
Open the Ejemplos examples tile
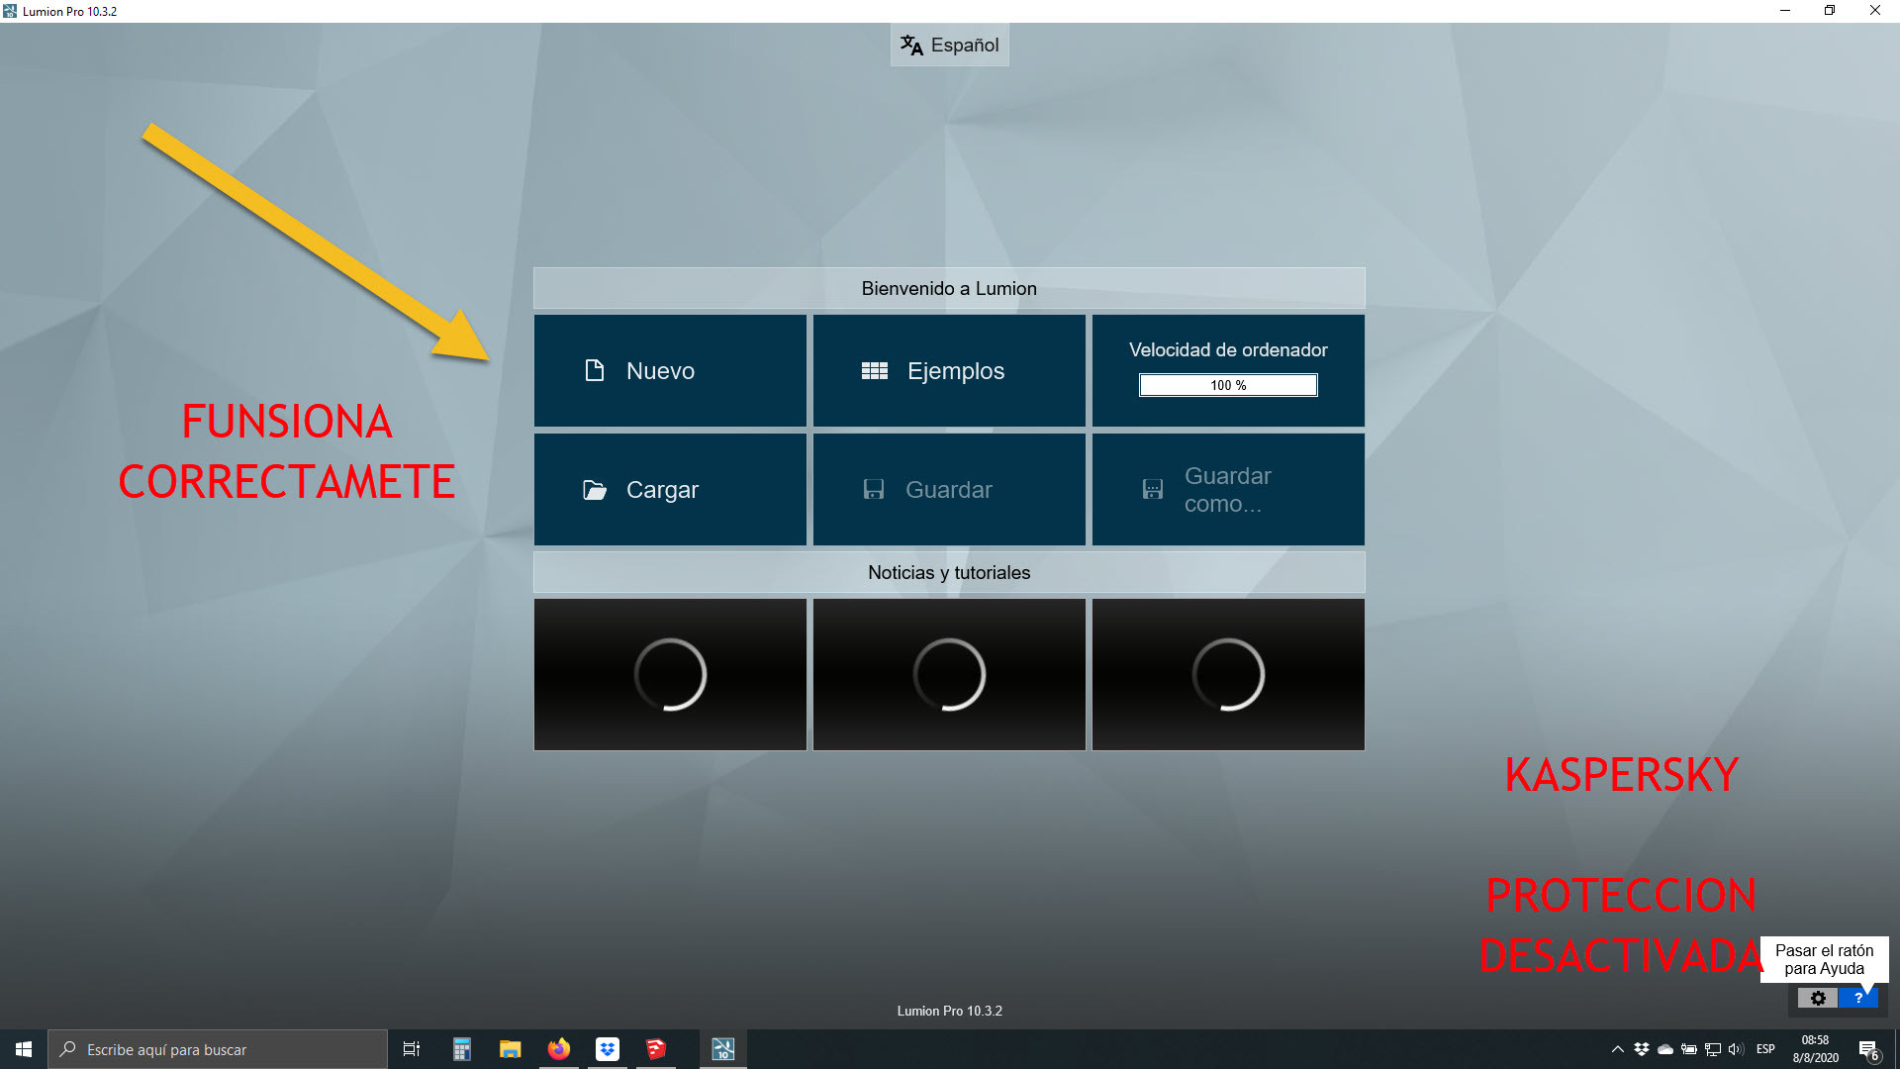[x=949, y=370]
